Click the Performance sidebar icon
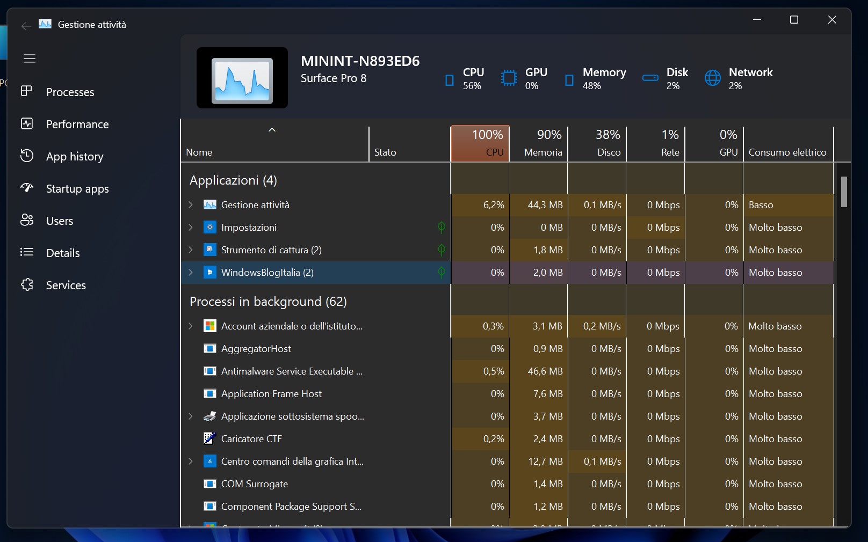 click(x=27, y=124)
